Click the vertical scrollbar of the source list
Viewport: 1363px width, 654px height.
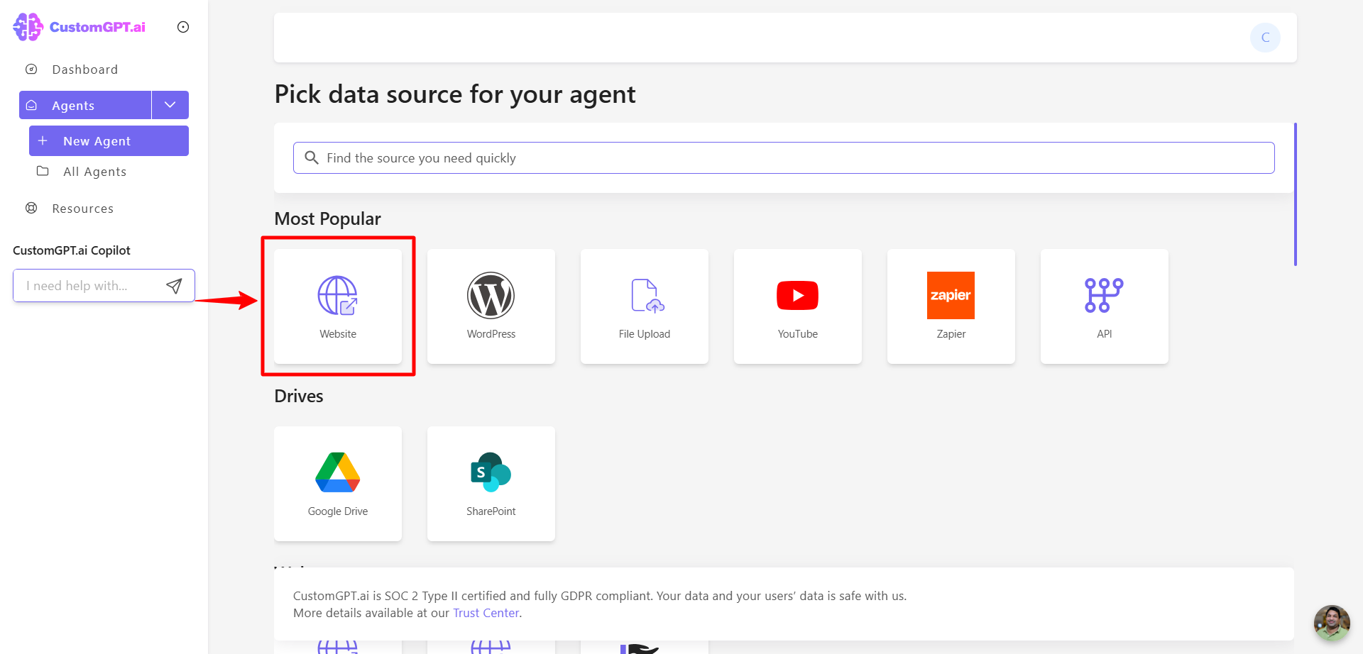pyautogui.click(x=1296, y=194)
